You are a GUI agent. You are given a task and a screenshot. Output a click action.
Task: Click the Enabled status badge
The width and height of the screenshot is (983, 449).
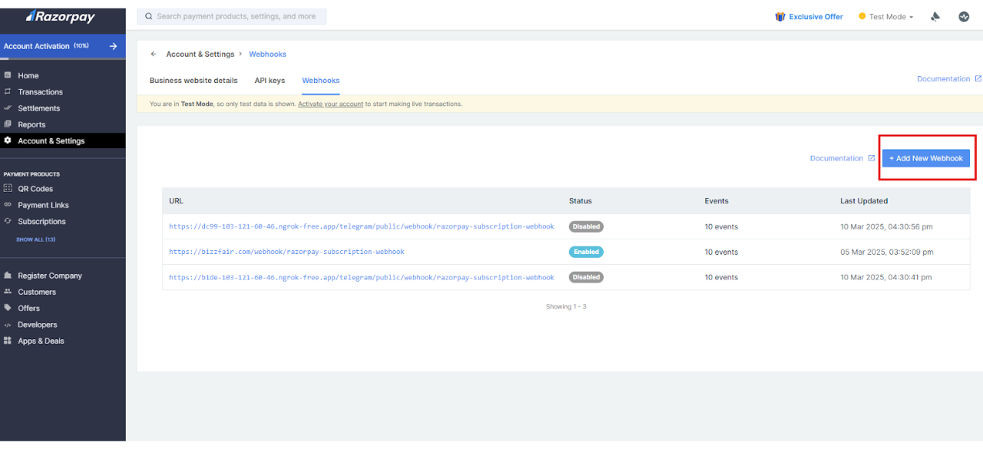(586, 252)
